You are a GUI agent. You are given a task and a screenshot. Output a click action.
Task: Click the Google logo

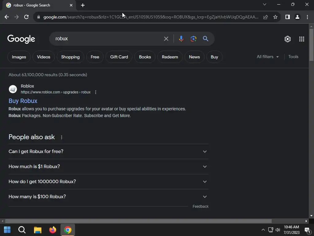pyautogui.click(x=21, y=39)
